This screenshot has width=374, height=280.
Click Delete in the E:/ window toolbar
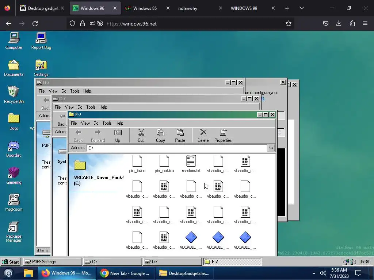tap(203, 136)
